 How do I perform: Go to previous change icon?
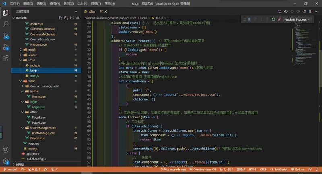(286, 11)
